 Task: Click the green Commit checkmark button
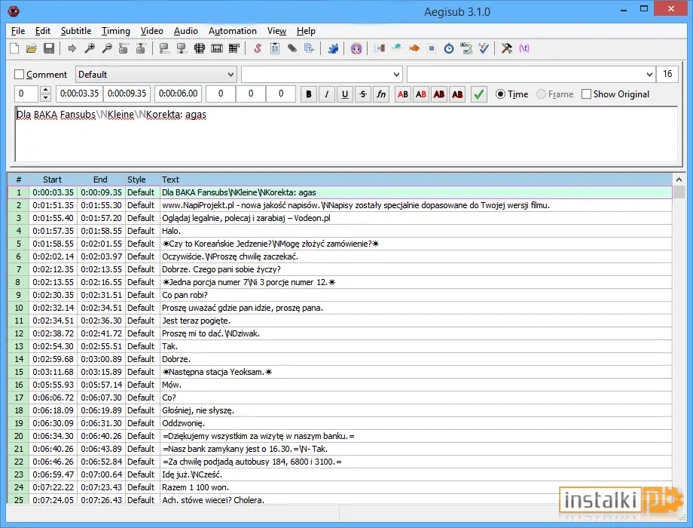point(478,94)
